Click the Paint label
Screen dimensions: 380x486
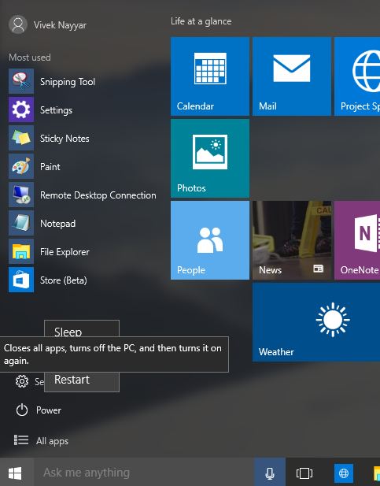pos(50,167)
